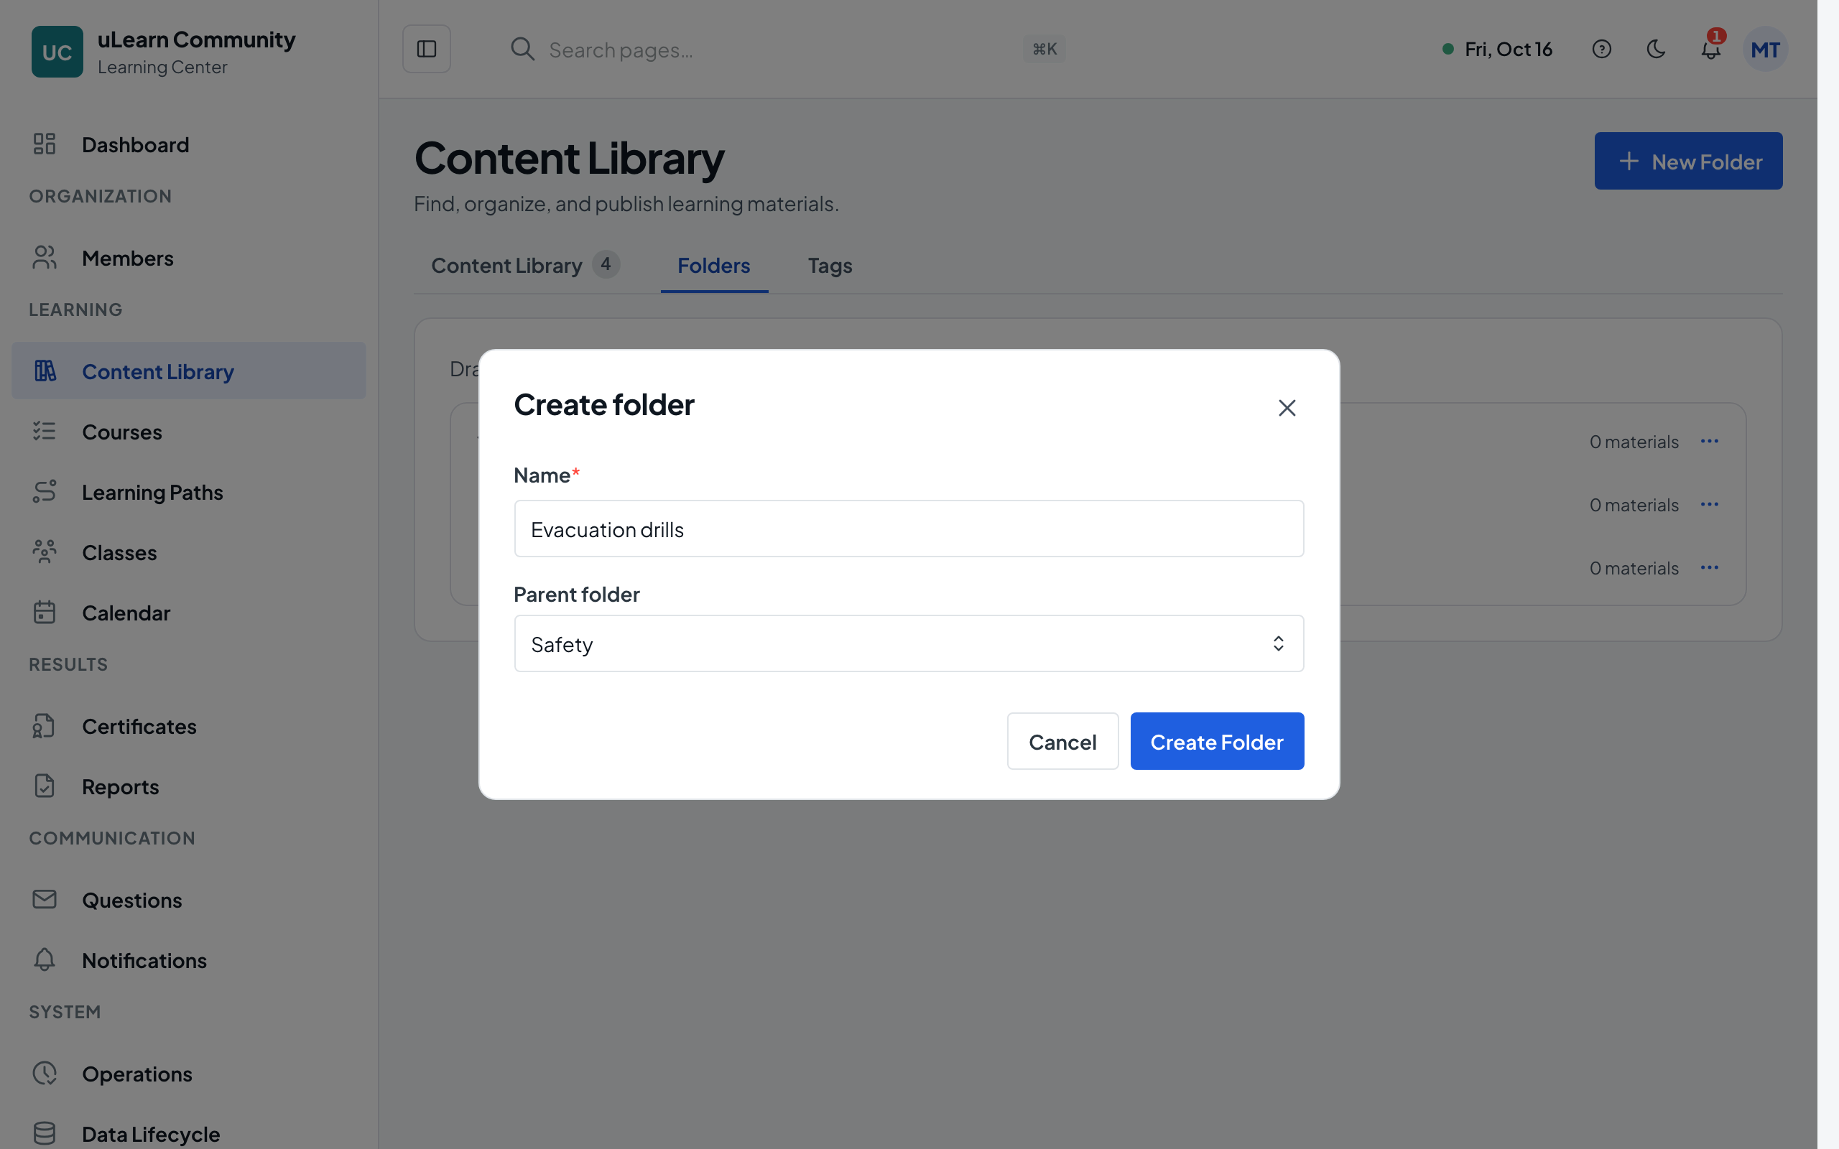
Task: Click the Fri, Oct 16 date indicator
Action: pos(1497,50)
